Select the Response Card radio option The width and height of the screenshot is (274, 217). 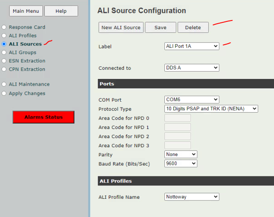click(4, 27)
